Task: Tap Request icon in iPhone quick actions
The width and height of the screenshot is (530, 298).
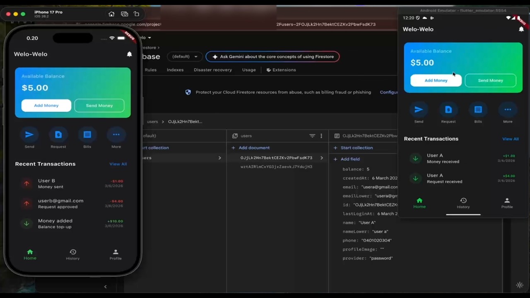Action: point(58,135)
